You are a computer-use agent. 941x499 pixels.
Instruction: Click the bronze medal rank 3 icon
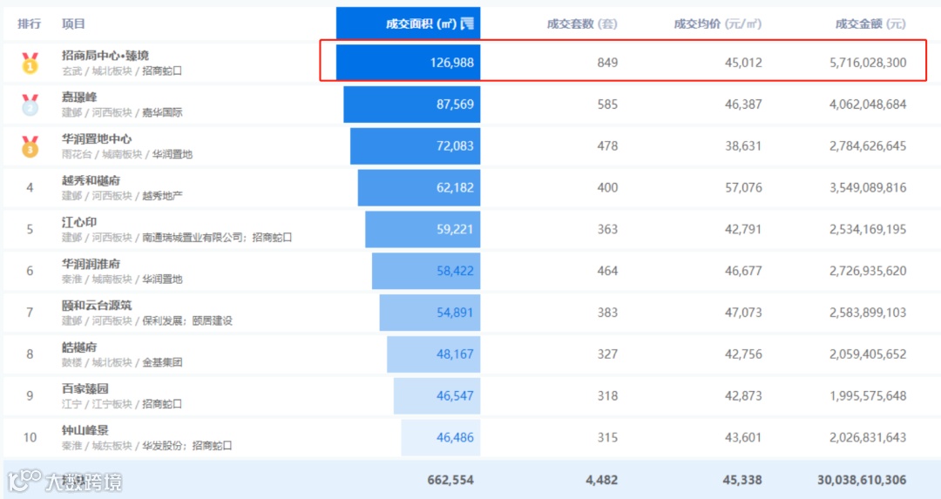click(30, 146)
